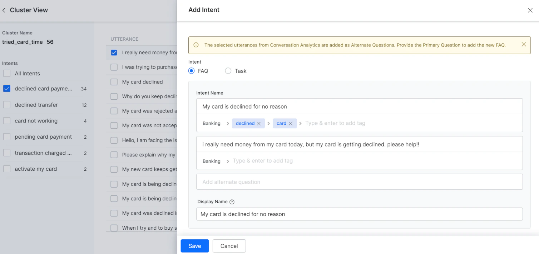539x254 pixels.
Task: Cancel the Add Intent dialog
Action: [229, 246]
